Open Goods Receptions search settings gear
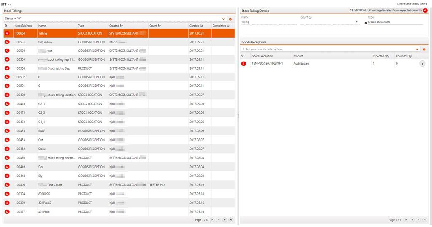 pos(424,49)
